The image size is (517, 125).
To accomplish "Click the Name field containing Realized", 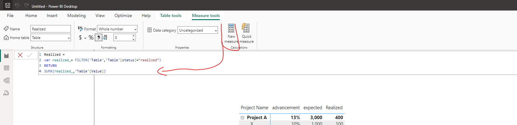I will [x=51, y=29].
